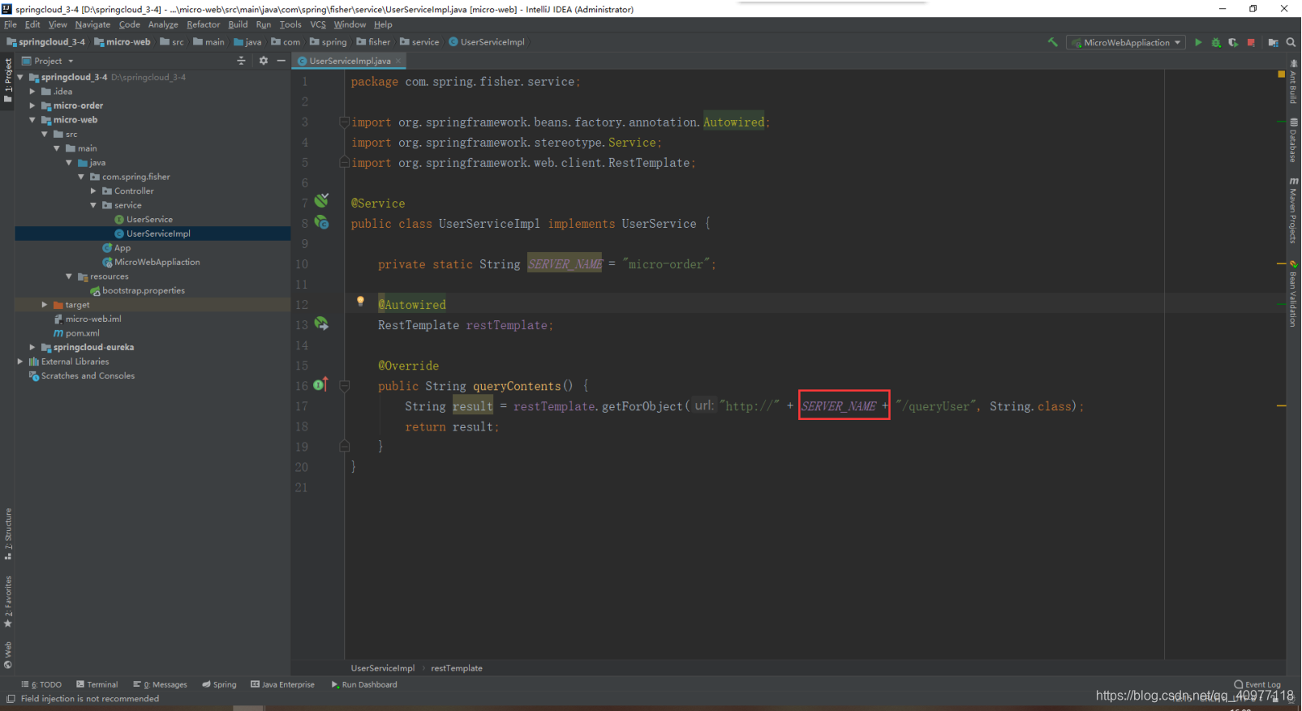Open the VCS menu
Screen dimensions: 1302x711
pos(318,24)
